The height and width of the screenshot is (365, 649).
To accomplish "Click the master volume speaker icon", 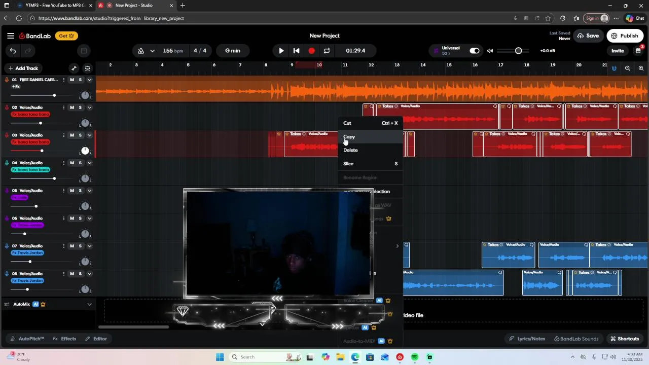I will tap(490, 51).
